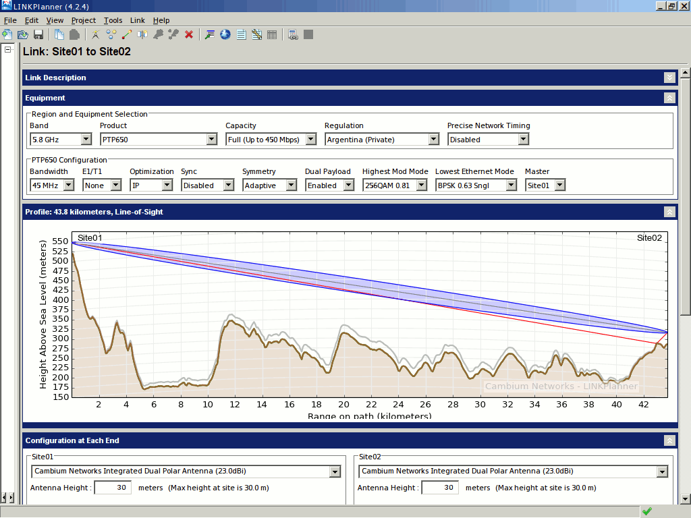Click the blue globe toolbar icon

(x=225, y=34)
